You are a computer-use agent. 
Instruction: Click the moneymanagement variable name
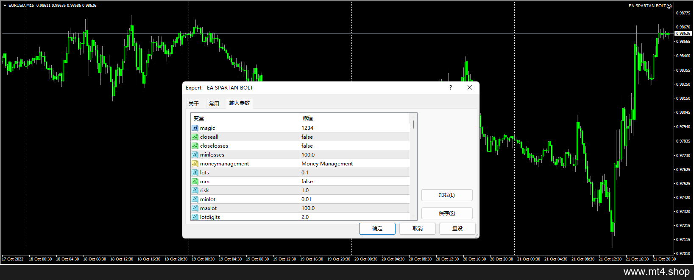224,164
